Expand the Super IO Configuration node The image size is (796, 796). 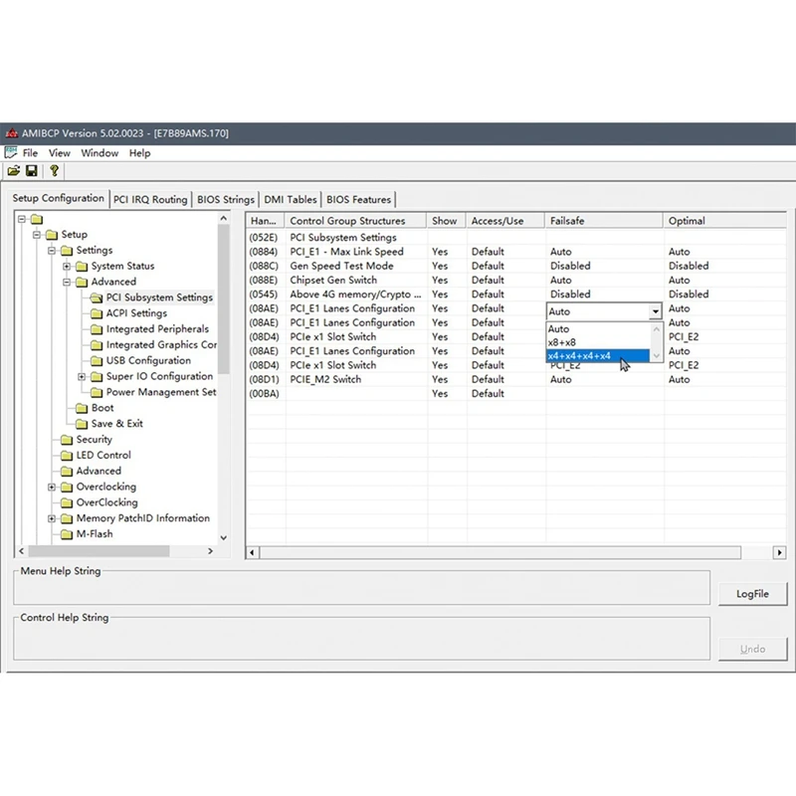(x=82, y=377)
